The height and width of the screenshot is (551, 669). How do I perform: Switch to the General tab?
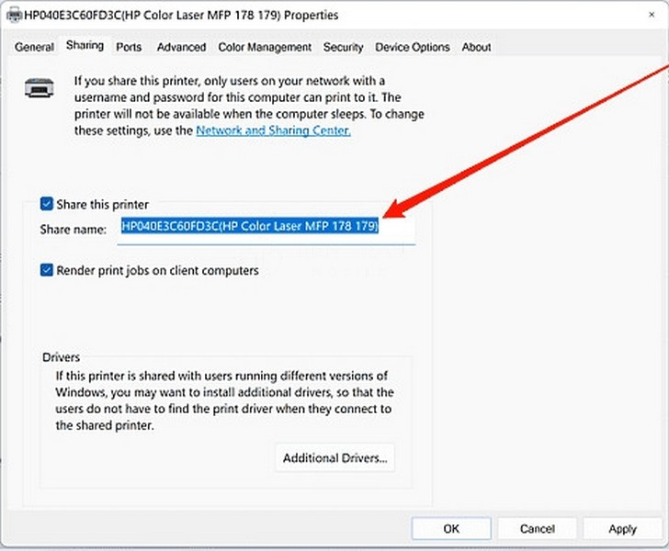[34, 47]
